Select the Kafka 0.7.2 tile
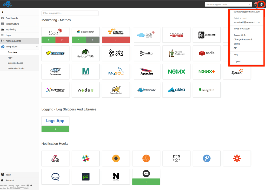 coord(116,53)
